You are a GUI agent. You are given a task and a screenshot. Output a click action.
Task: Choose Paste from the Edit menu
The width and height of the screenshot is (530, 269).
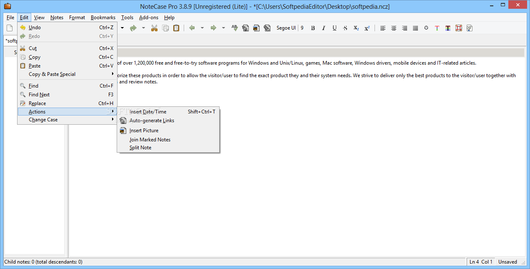click(67, 66)
